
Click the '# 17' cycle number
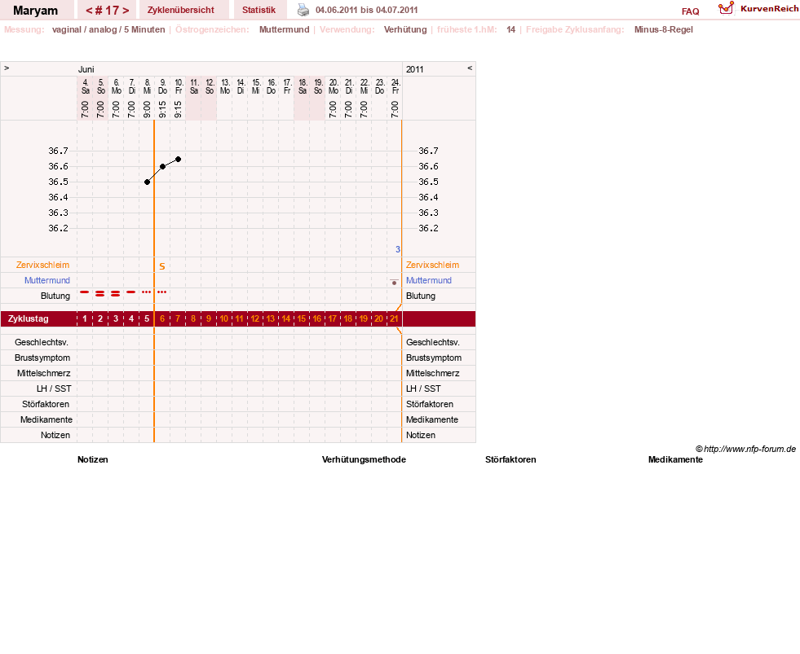[107, 11]
